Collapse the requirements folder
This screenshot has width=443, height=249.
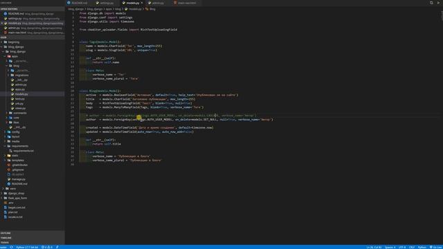click(33, 146)
